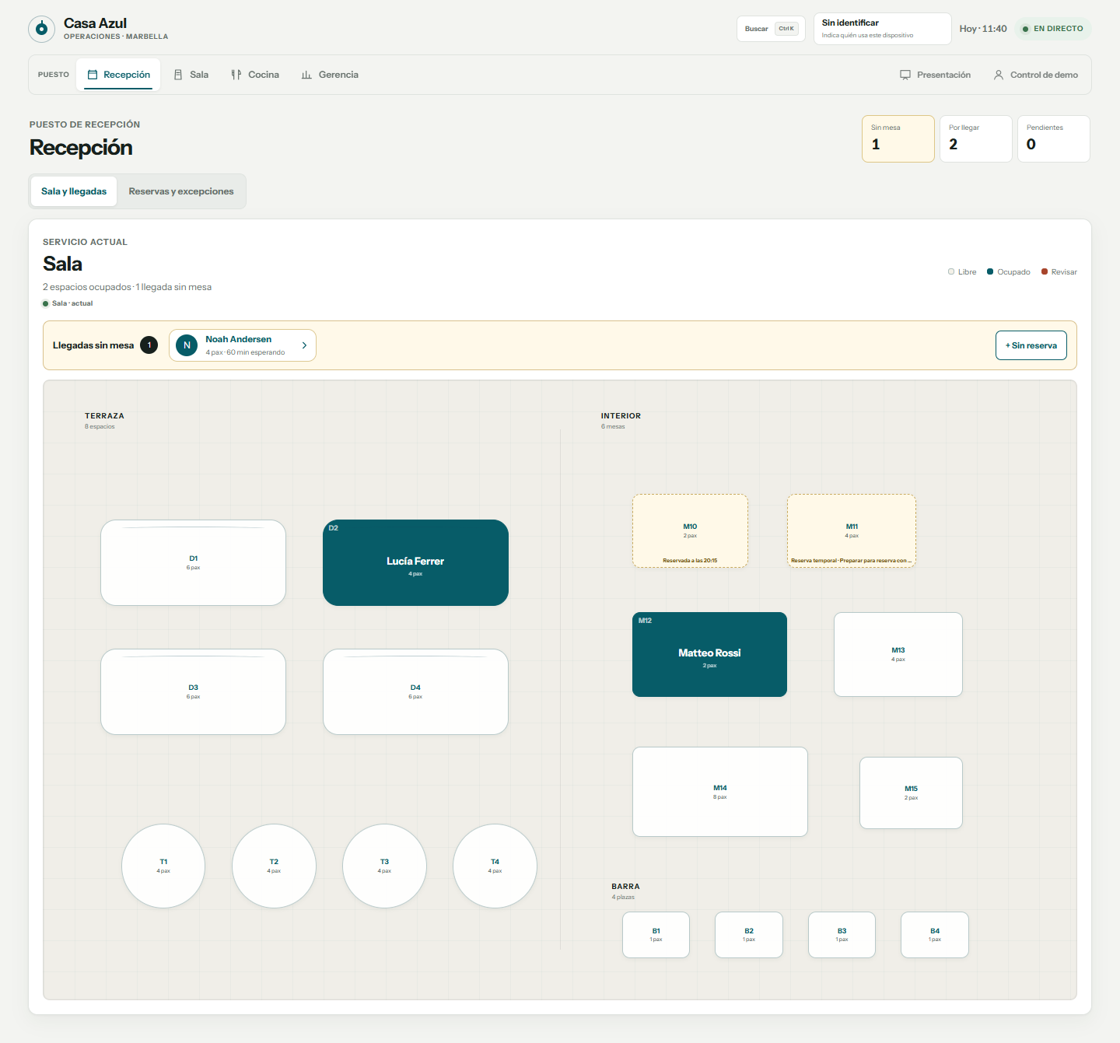The width and height of the screenshot is (1120, 1043).
Task: Click the BARRA section heading
Action: 625,887
